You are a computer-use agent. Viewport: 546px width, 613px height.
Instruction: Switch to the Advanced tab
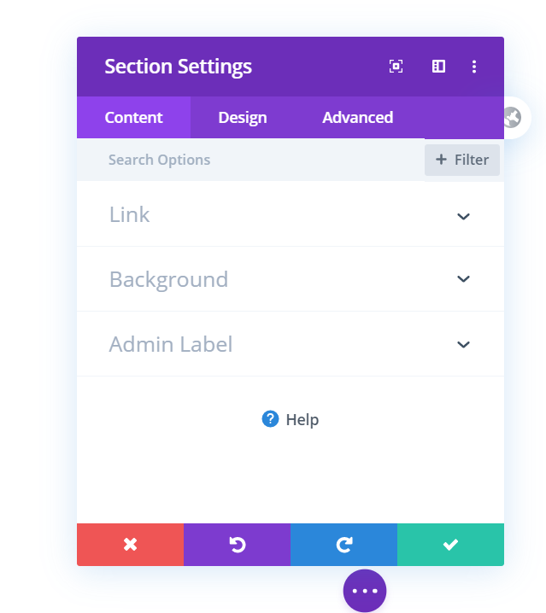(x=358, y=117)
